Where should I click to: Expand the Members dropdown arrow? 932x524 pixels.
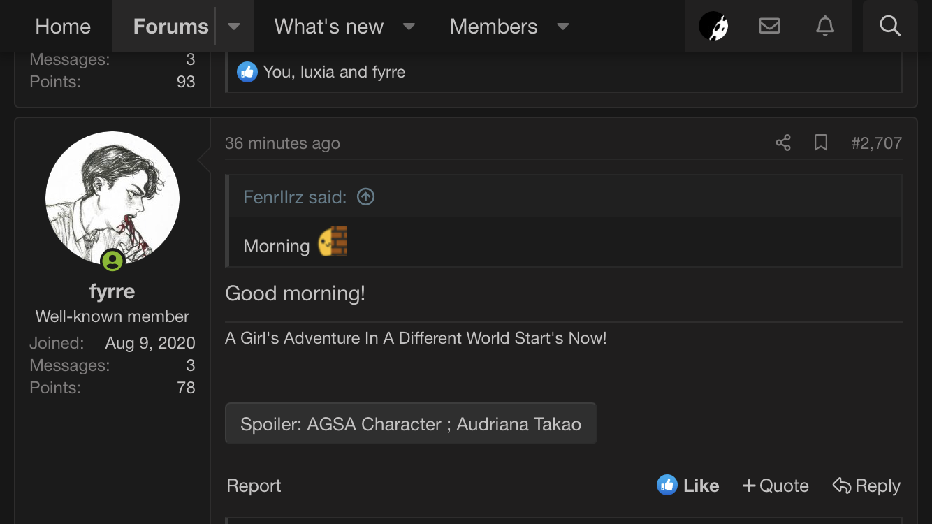coord(562,27)
